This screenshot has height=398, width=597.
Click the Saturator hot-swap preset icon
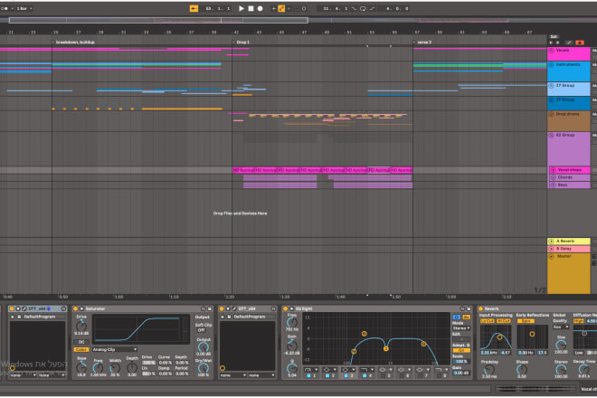pyautogui.click(x=204, y=308)
